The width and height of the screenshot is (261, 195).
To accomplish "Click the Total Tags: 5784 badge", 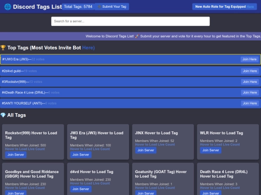I will [x=78, y=7].
